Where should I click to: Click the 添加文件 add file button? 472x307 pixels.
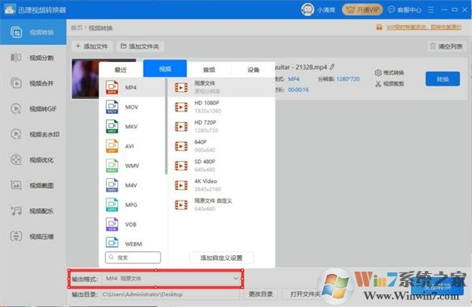click(92, 46)
